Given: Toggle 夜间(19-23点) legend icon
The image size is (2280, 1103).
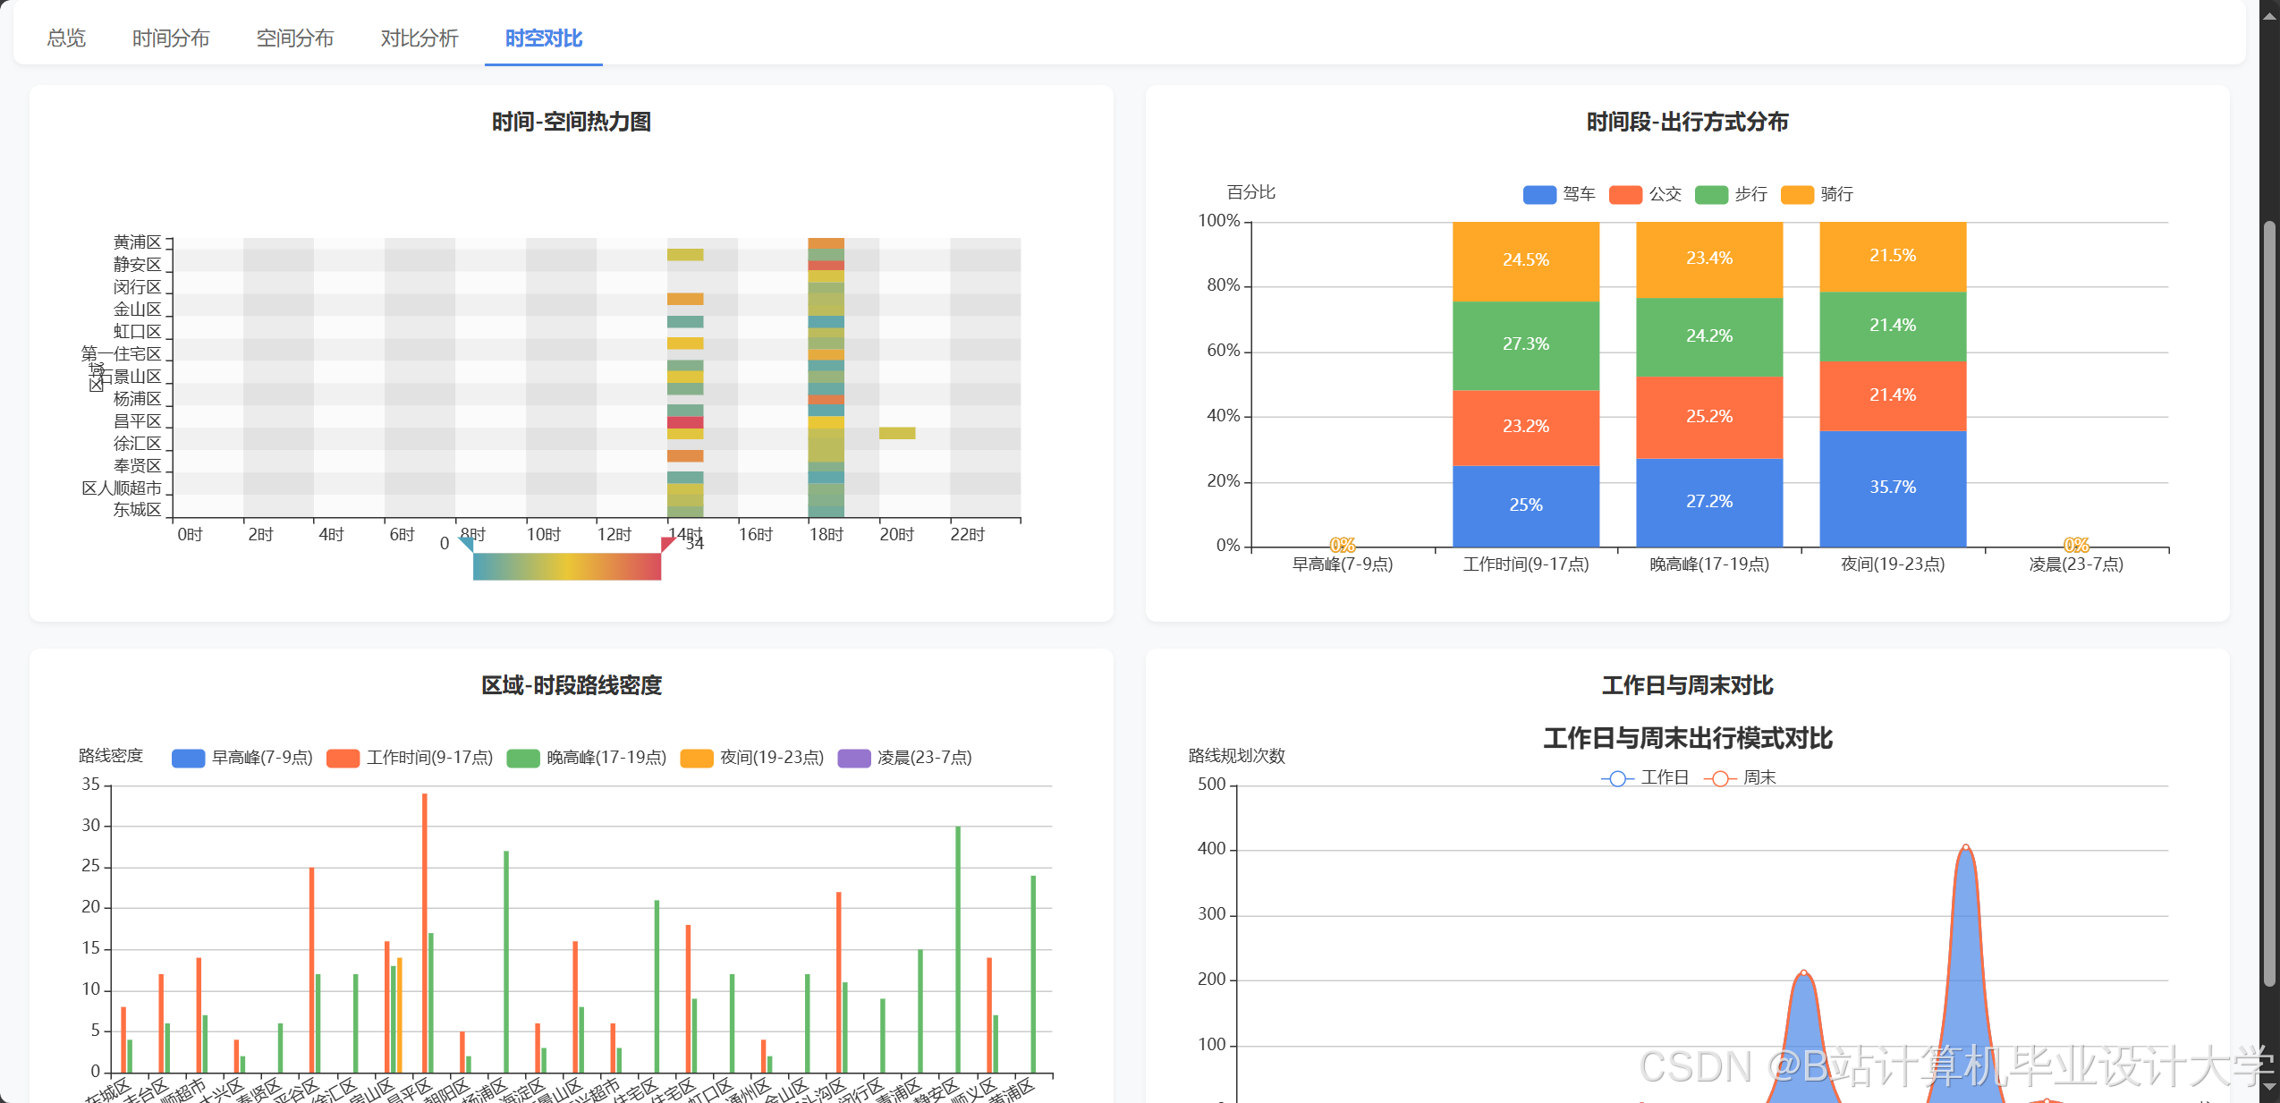Looking at the screenshot, I should (696, 759).
